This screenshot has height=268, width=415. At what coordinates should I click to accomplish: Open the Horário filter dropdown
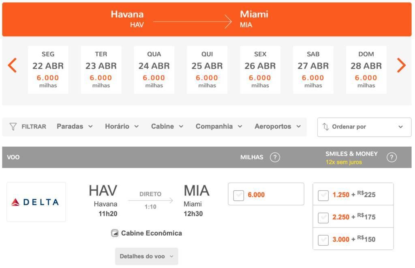[122, 127]
